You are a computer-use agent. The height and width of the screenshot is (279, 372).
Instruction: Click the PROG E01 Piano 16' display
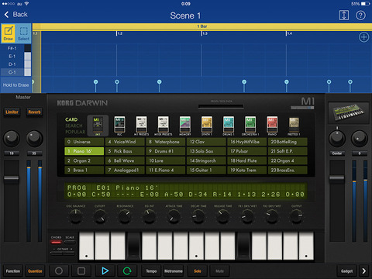[x=185, y=191]
